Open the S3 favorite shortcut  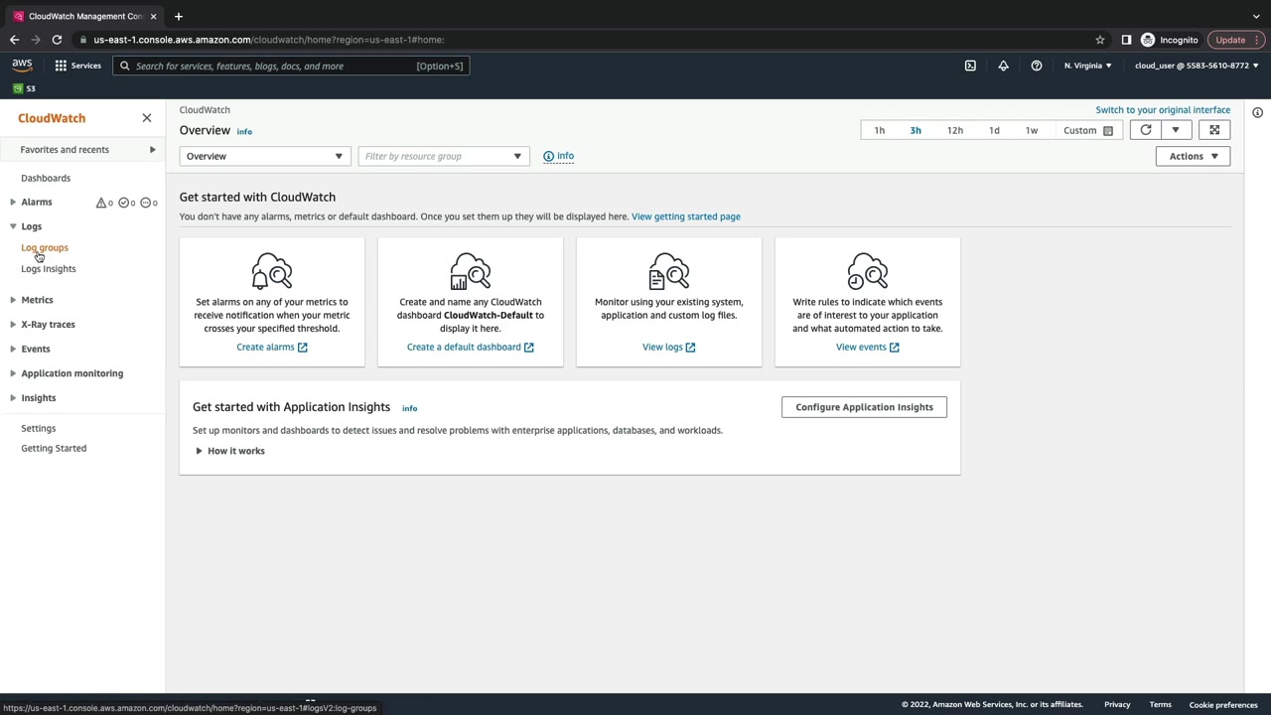pyautogui.click(x=25, y=88)
